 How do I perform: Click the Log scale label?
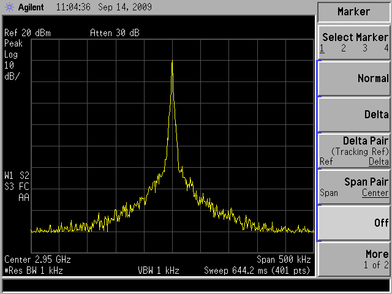11,55
